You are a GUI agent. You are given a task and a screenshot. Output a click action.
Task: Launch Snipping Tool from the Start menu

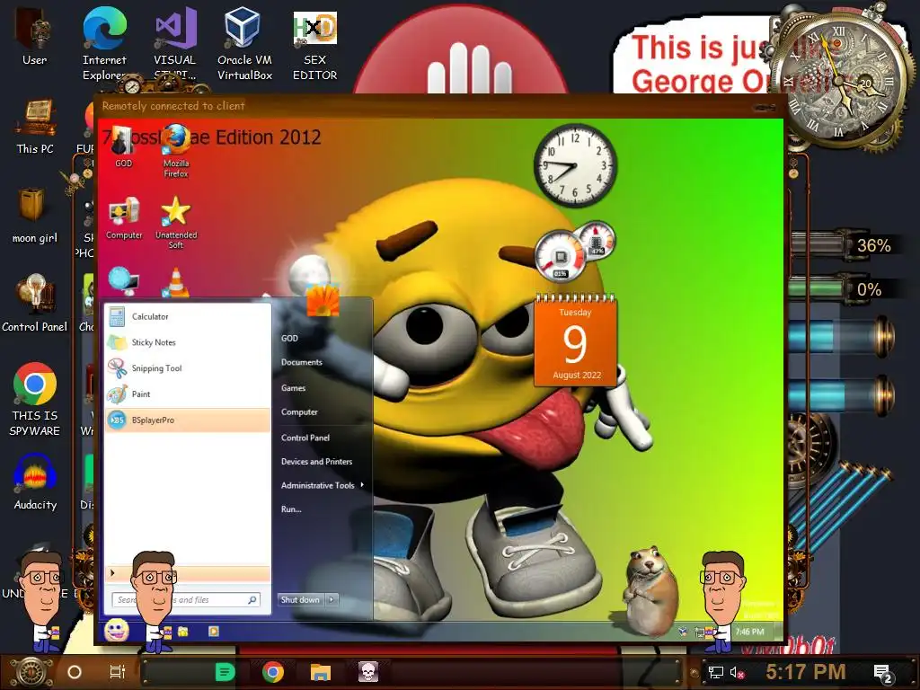click(x=188, y=367)
